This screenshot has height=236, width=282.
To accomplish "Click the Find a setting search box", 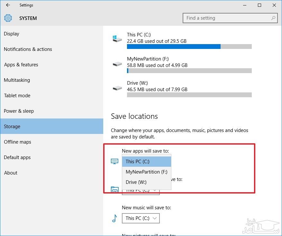I will (x=227, y=18).
